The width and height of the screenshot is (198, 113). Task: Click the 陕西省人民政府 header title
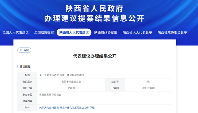point(94,9)
